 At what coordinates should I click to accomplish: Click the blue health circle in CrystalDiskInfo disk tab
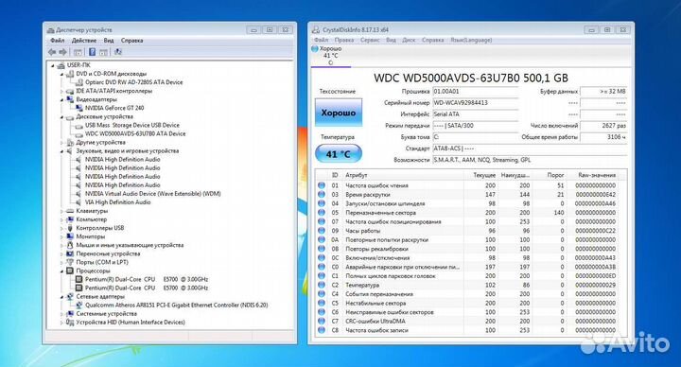(x=315, y=48)
